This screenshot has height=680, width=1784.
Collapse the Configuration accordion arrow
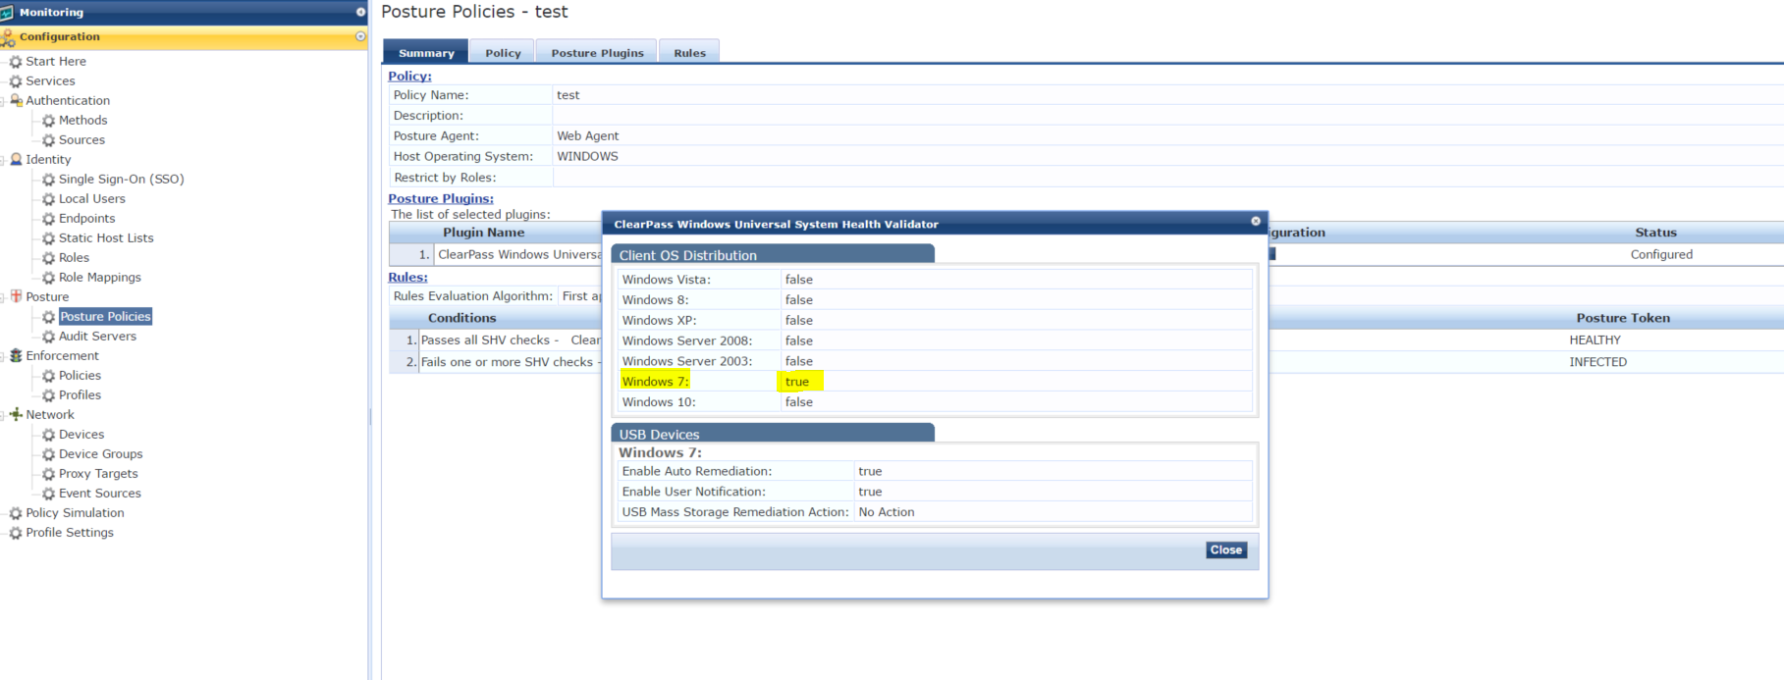point(360,36)
